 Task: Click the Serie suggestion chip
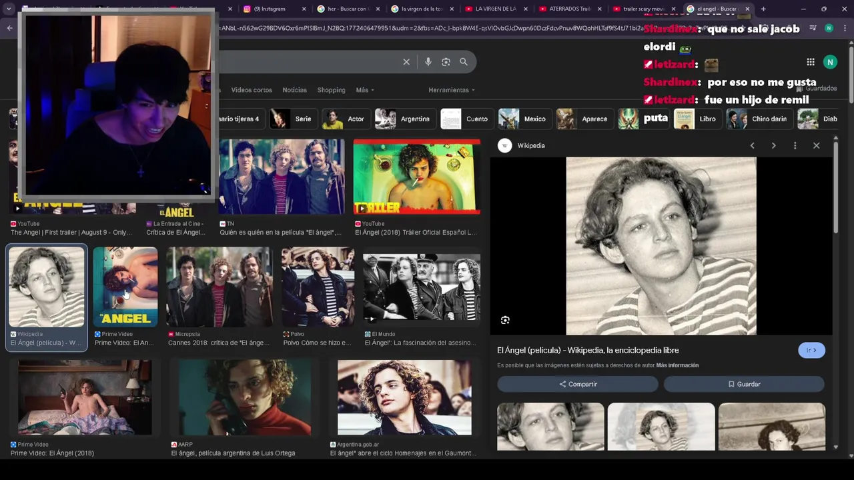click(x=292, y=119)
